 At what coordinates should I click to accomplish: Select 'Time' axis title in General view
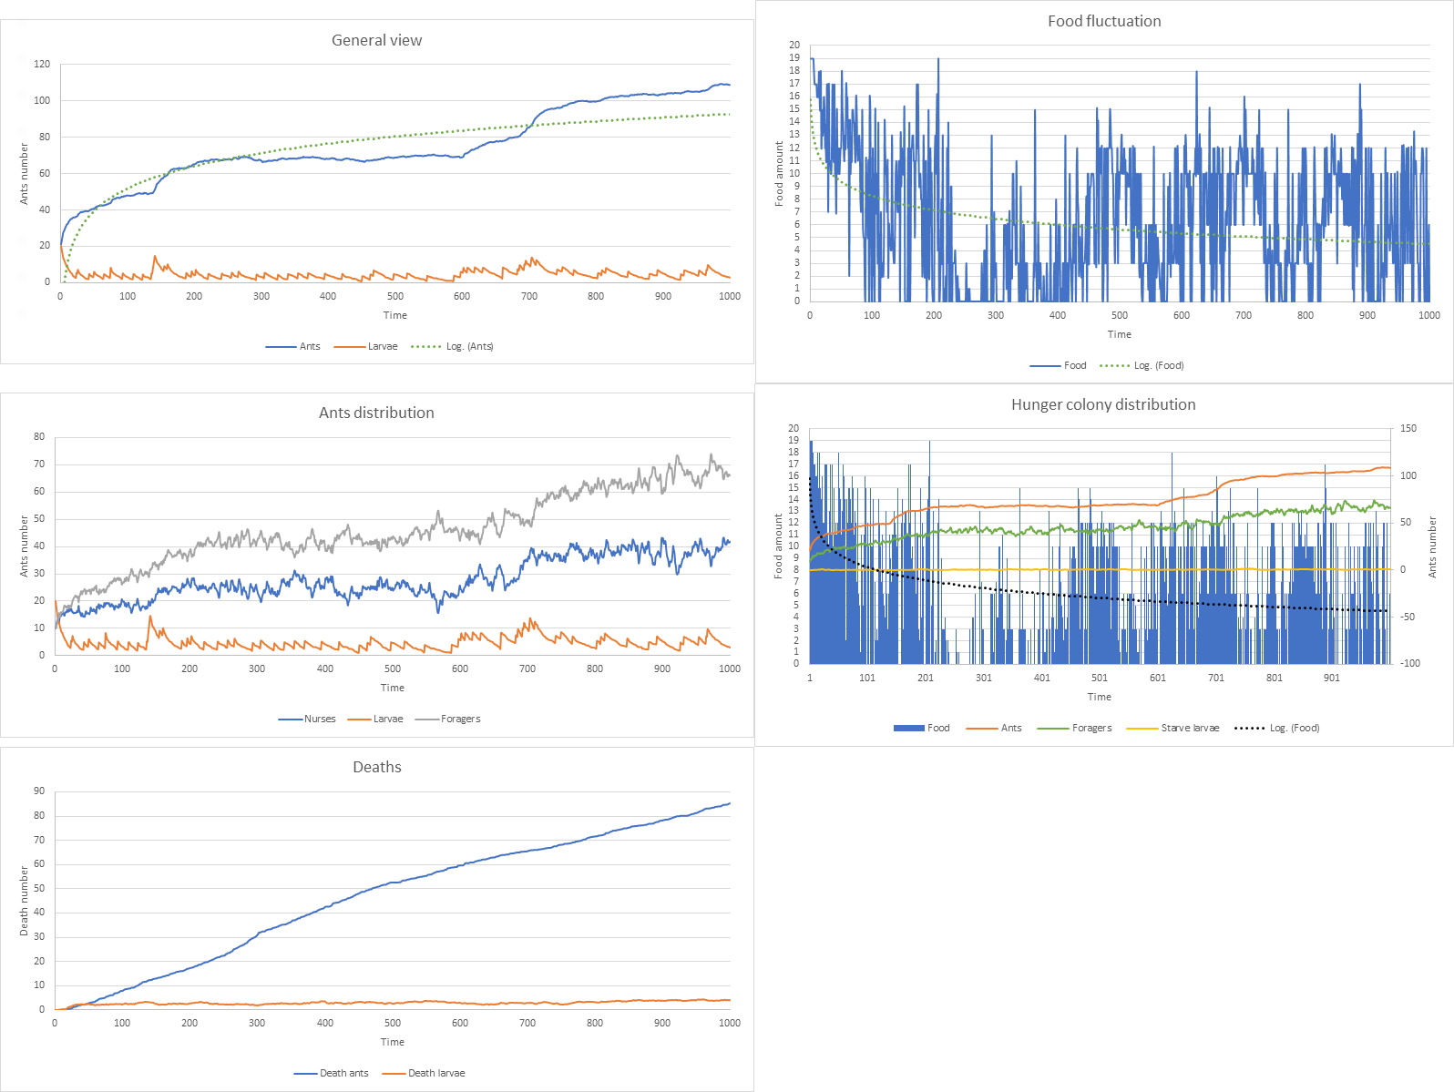(395, 315)
